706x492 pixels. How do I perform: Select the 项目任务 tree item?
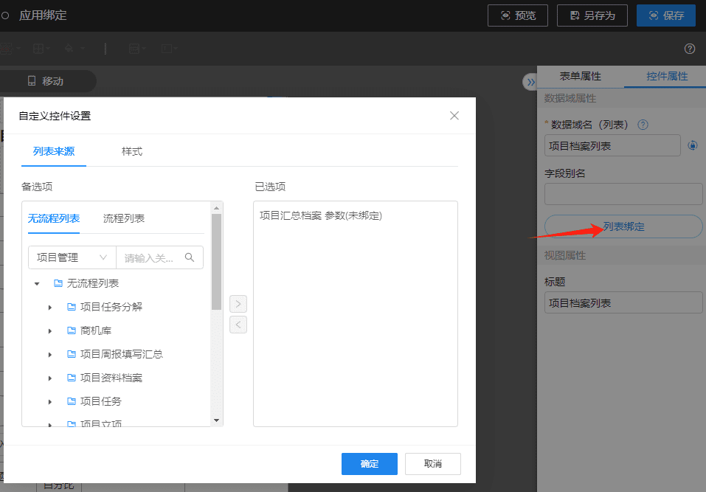point(101,401)
